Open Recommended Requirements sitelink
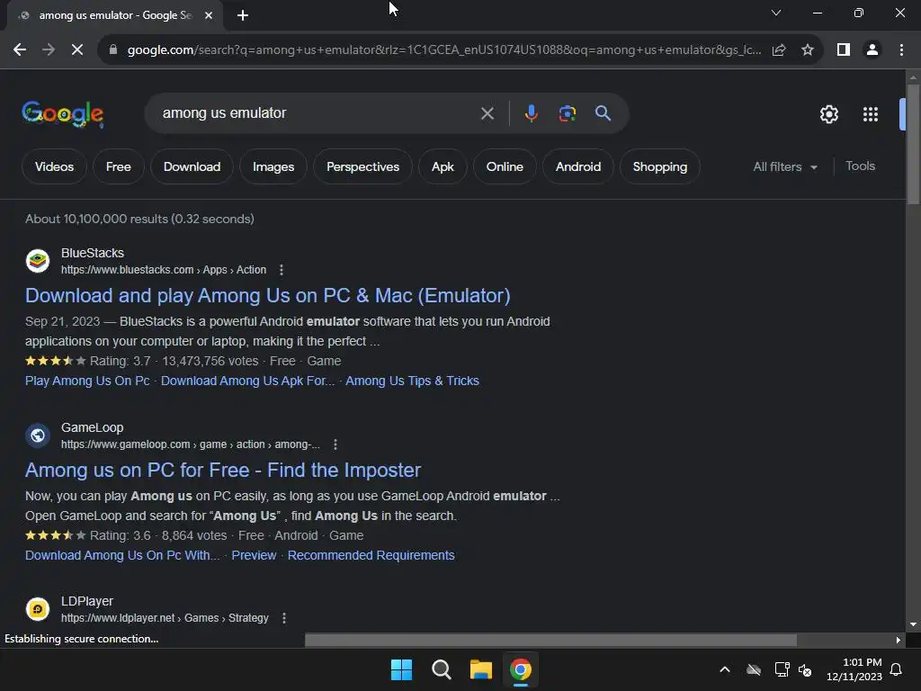Image resolution: width=921 pixels, height=691 pixels. [x=371, y=555]
